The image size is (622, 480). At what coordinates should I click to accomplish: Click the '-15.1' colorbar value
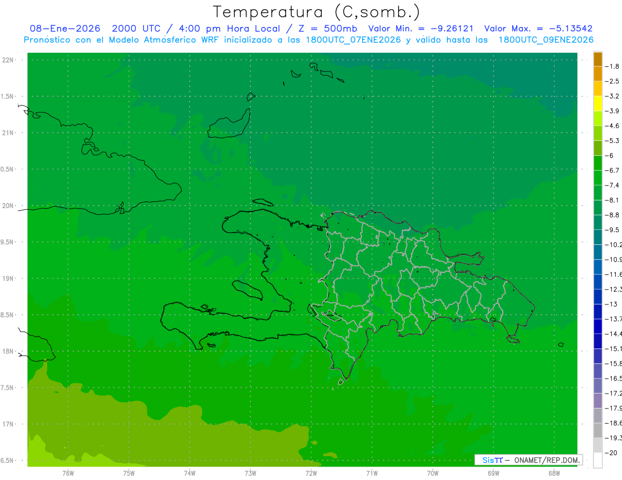pos(613,348)
